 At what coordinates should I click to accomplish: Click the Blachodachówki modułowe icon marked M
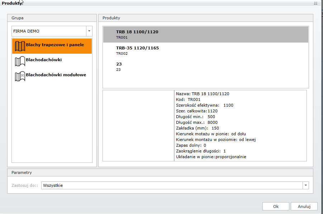pos(20,76)
